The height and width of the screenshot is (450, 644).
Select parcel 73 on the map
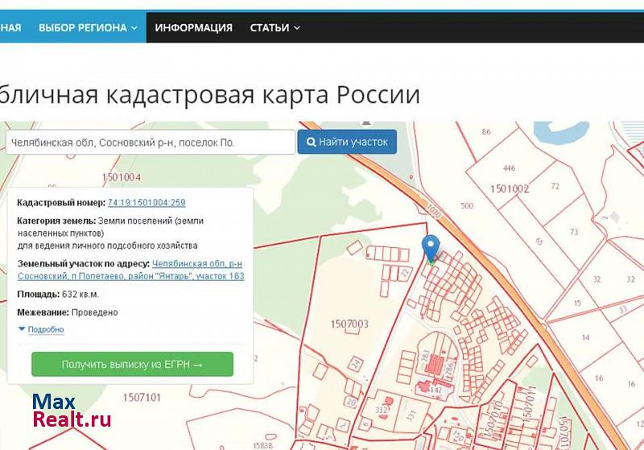pyautogui.click(x=573, y=232)
